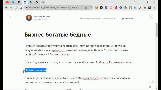Open the red chili pepper extension

coord(140,8)
